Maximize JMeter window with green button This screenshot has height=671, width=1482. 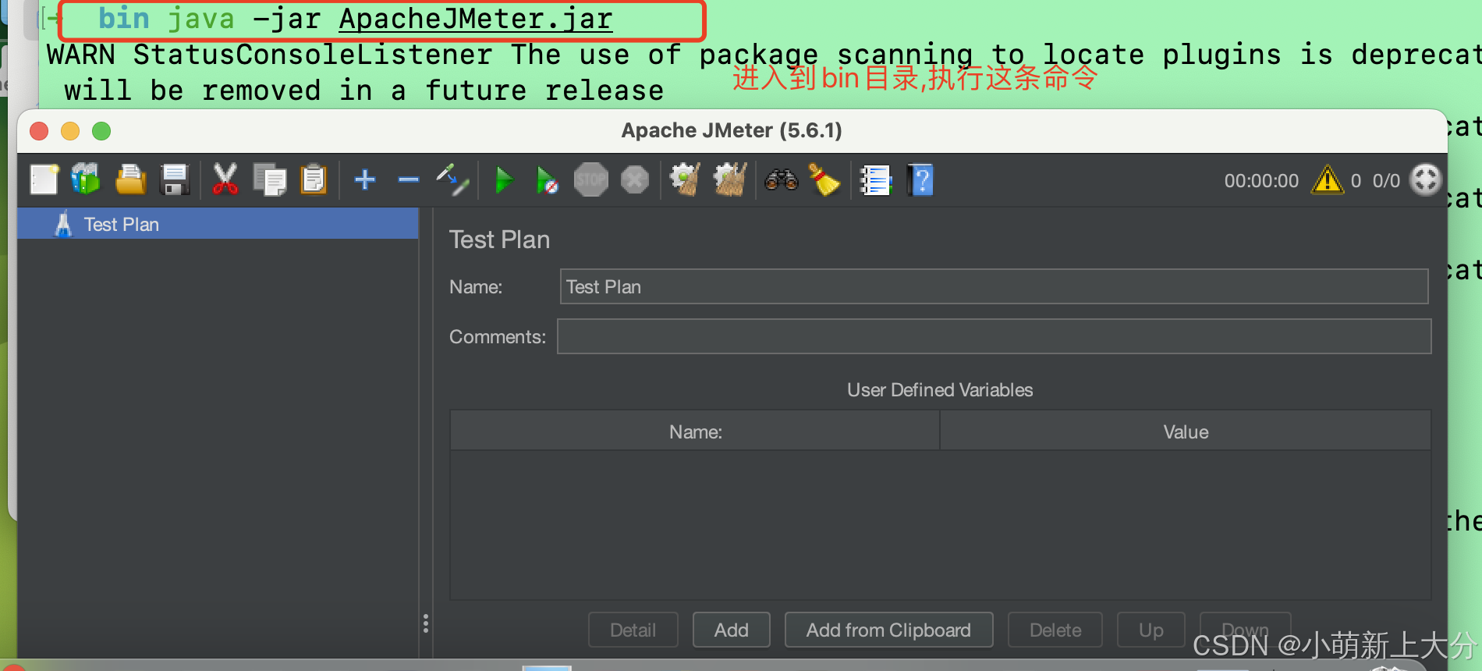point(101,131)
